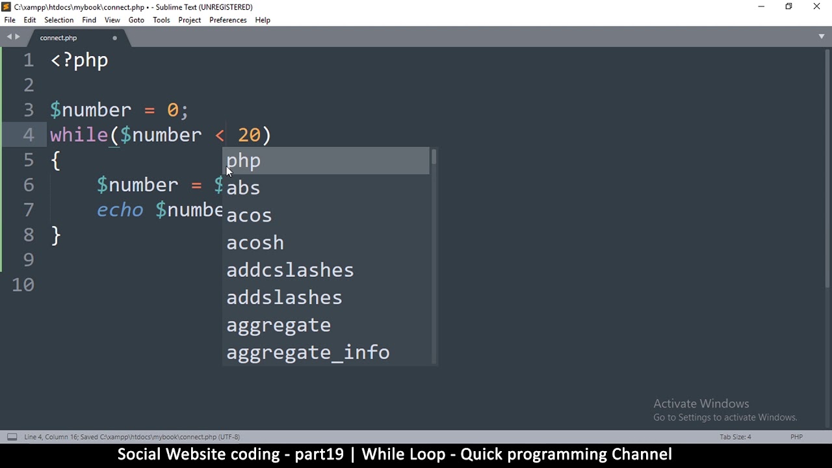Close the Sublime Text window
Viewport: 832px width, 468px height.
coord(817,6)
